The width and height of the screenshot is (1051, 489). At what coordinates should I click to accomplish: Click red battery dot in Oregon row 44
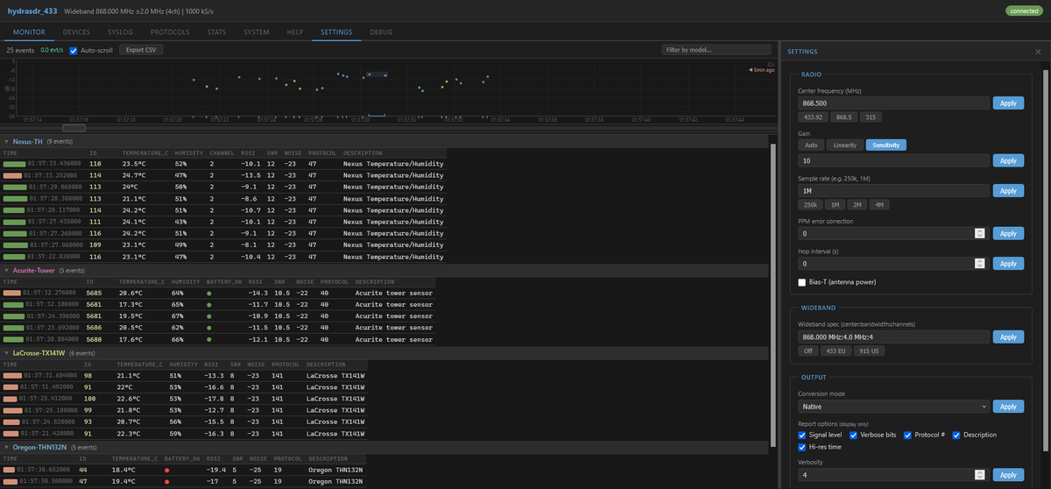(x=166, y=470)
